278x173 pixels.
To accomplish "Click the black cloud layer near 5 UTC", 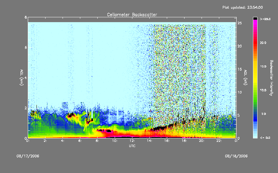I will click(71, 115).
